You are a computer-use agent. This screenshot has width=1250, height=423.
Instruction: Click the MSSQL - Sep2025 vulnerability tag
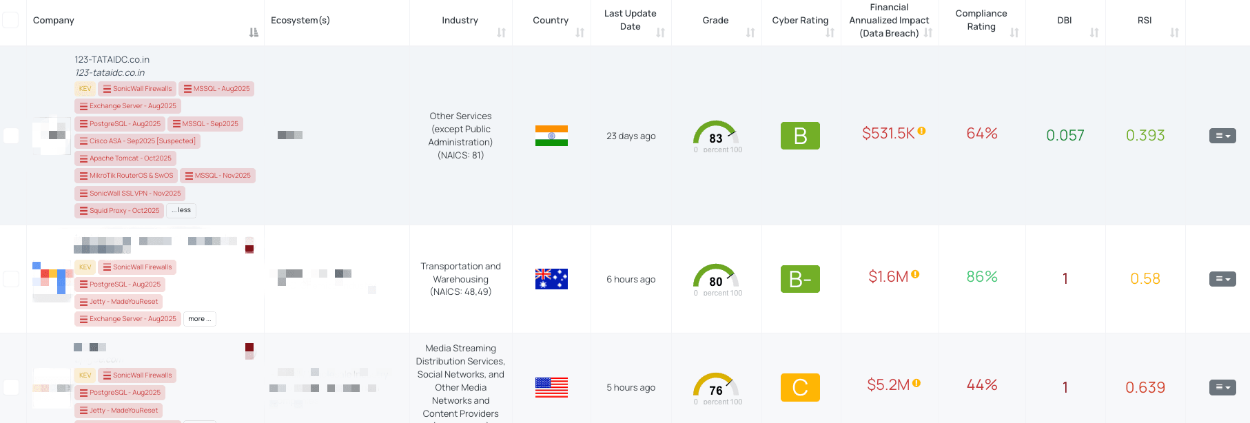pyautogui.click(x=206, y=123)
